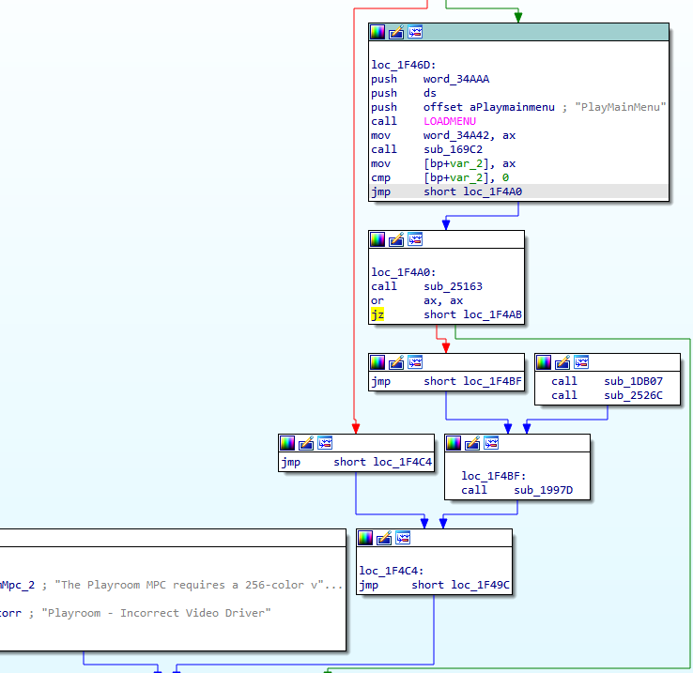Click teal title bar of loc_1F46D block
The width and height of the screenshot is (693, 673).
coord(519,32)
